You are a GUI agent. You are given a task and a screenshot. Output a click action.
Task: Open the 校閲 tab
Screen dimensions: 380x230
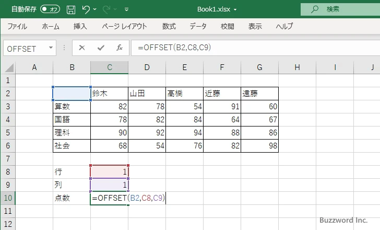click(x=228, y=26)
